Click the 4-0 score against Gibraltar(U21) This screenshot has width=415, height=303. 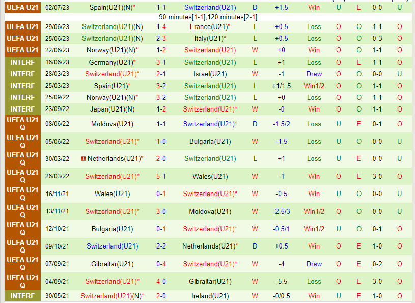pos(161,281)
